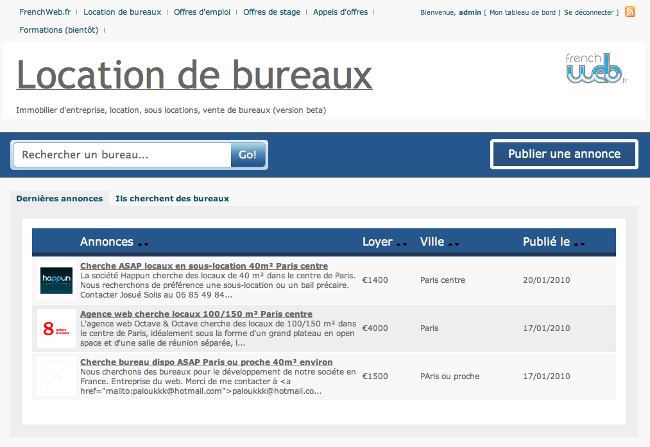Viewport: 650px width, 447px height.
Task: Open the Octave & Octave logo thumbnail
Action: coord(56,328)
